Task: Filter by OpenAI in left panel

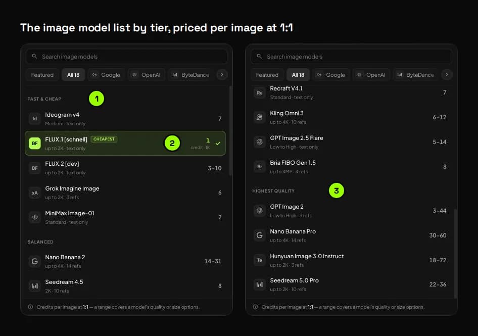Action: click(147, 75)
